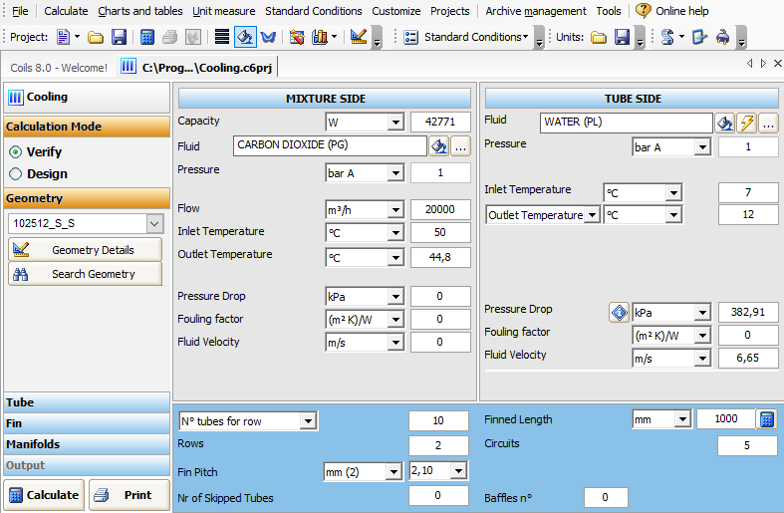The width and height of the screenshot is (784, 513).
Task: Expand the Fin section in the left panel
Action: tap(87, 423)
